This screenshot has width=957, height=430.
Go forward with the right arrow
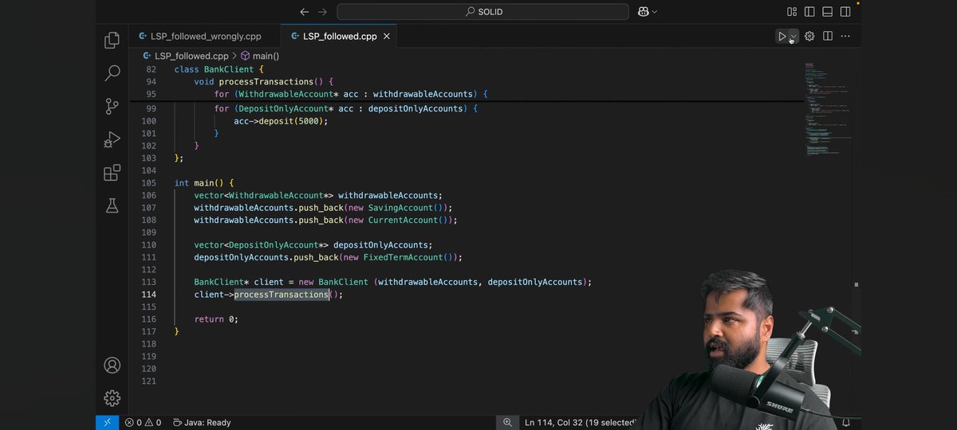point(322,12)
